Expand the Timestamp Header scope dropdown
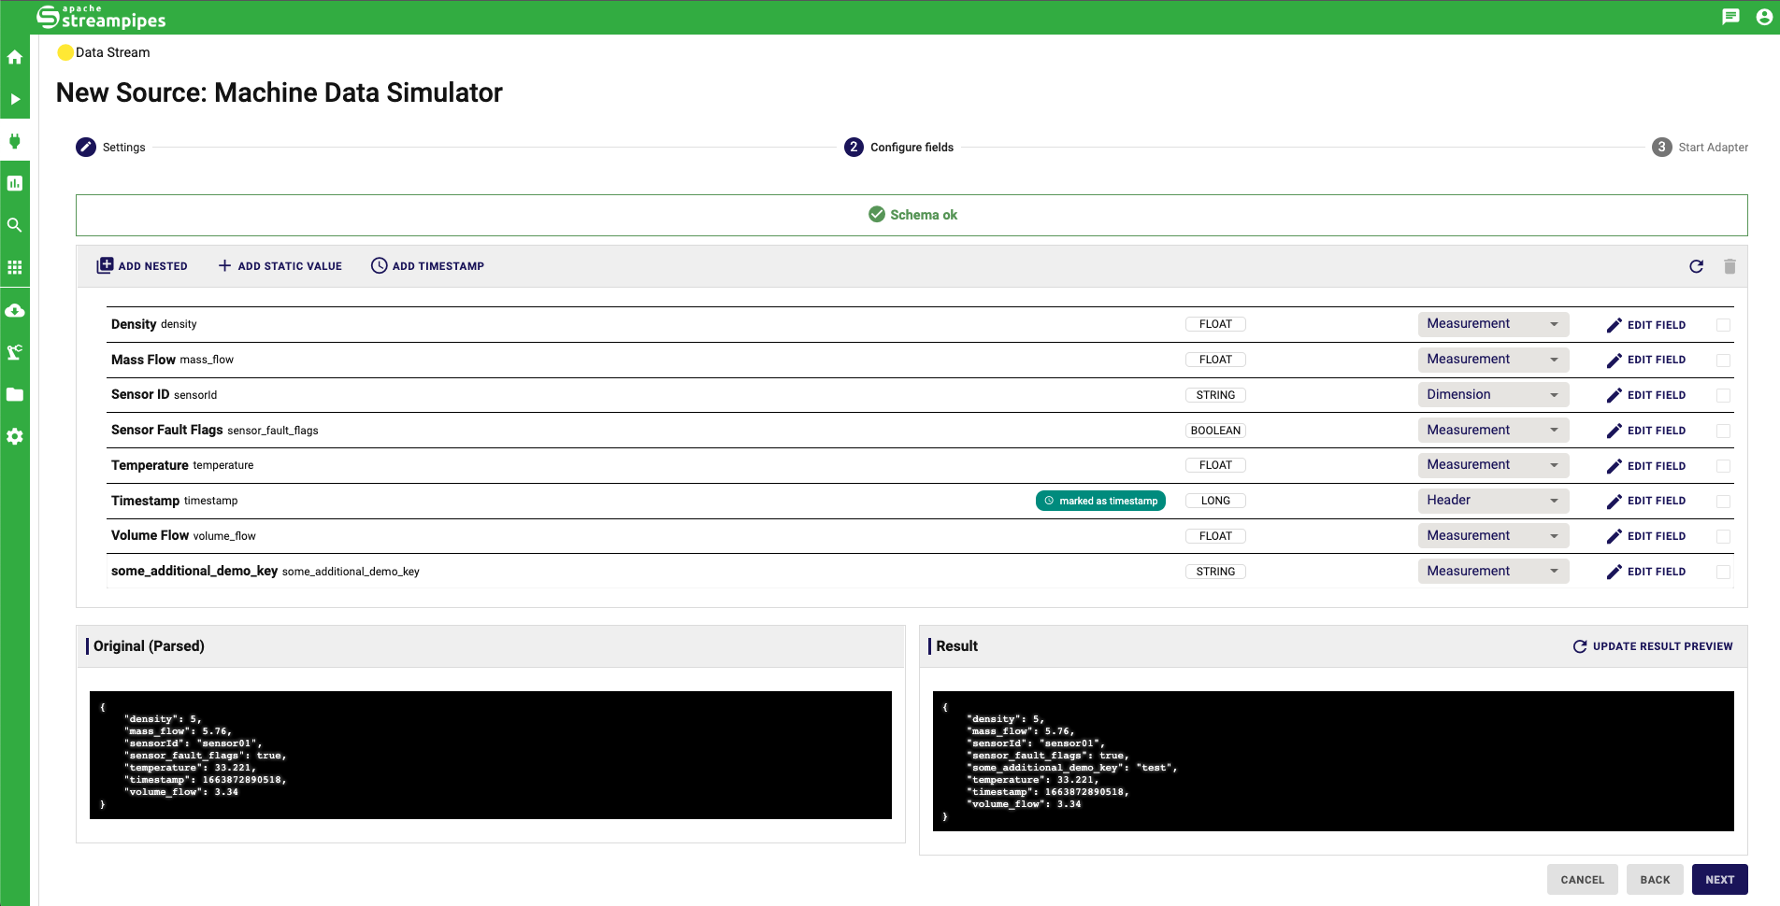This screenshot has height=906, width=1780. point(1492,501)
